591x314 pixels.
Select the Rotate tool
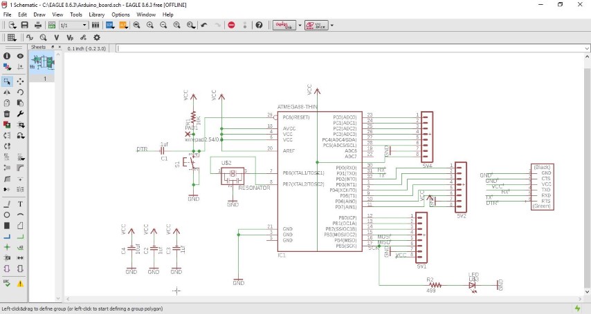(x=20, y=92)
